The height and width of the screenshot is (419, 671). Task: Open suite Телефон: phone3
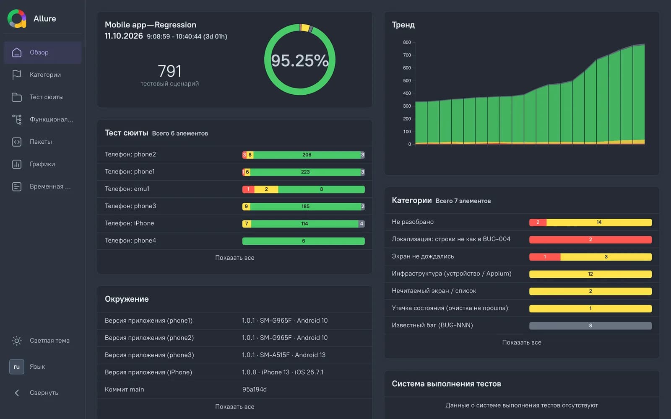(235, 206)
